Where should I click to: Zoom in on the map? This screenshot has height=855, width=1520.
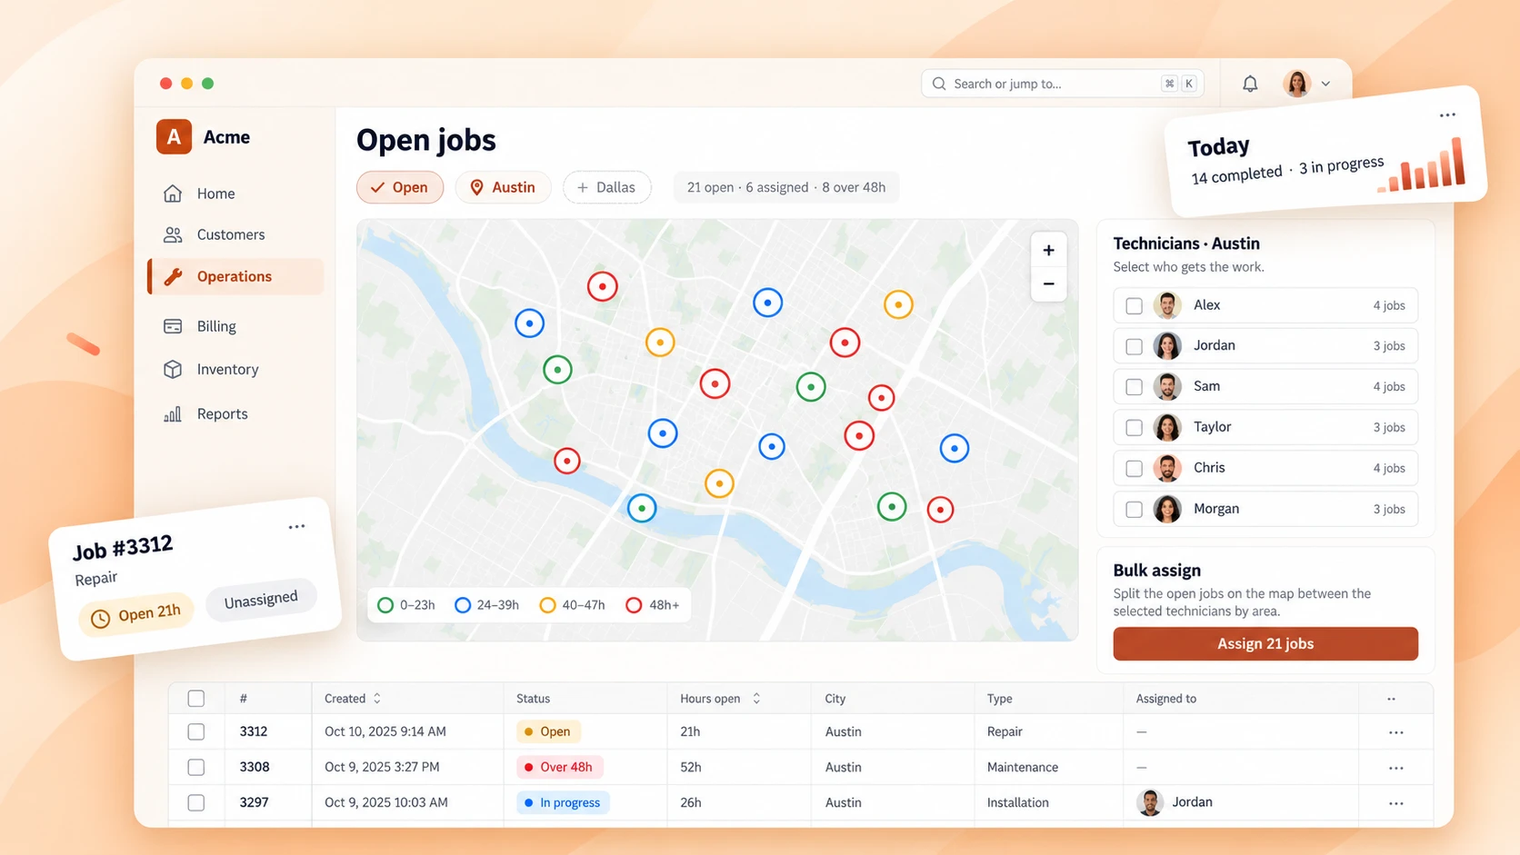(x=1048, y=250)
